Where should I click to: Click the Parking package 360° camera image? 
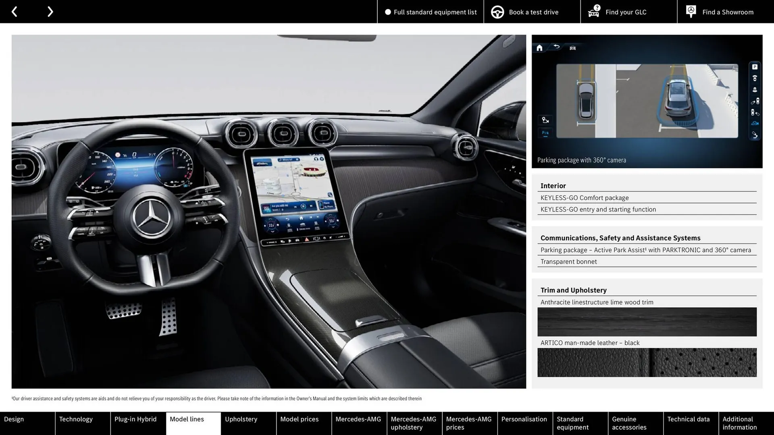[x=647, y=101]
